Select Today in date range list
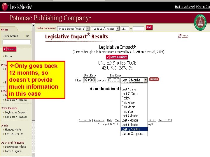 (134, 98)
